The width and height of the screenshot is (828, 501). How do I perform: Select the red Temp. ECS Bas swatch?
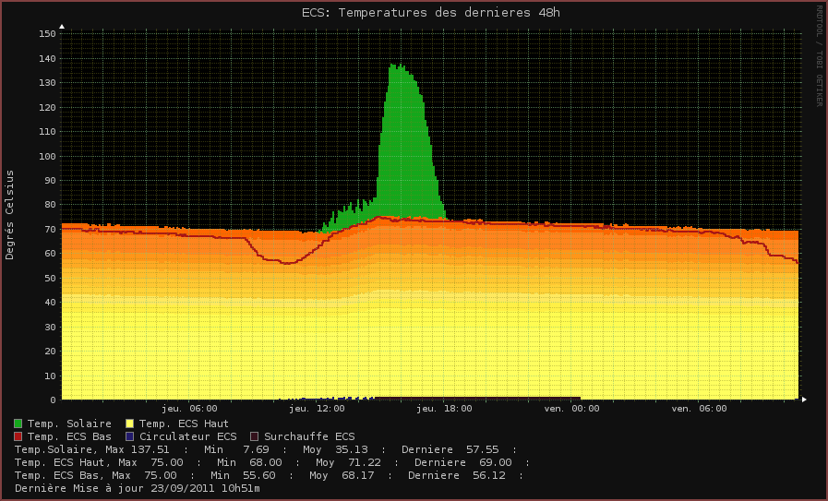18,436
